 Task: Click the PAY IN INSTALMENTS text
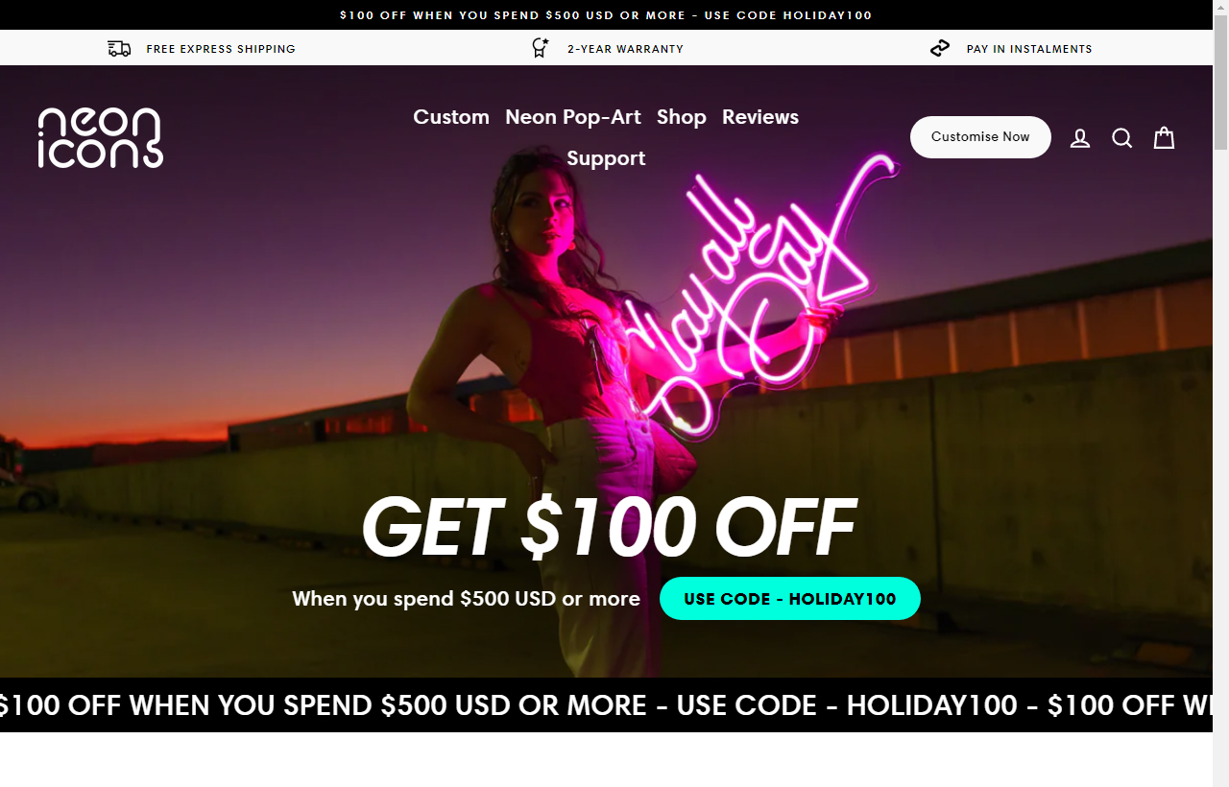[x=1029, y=49]
